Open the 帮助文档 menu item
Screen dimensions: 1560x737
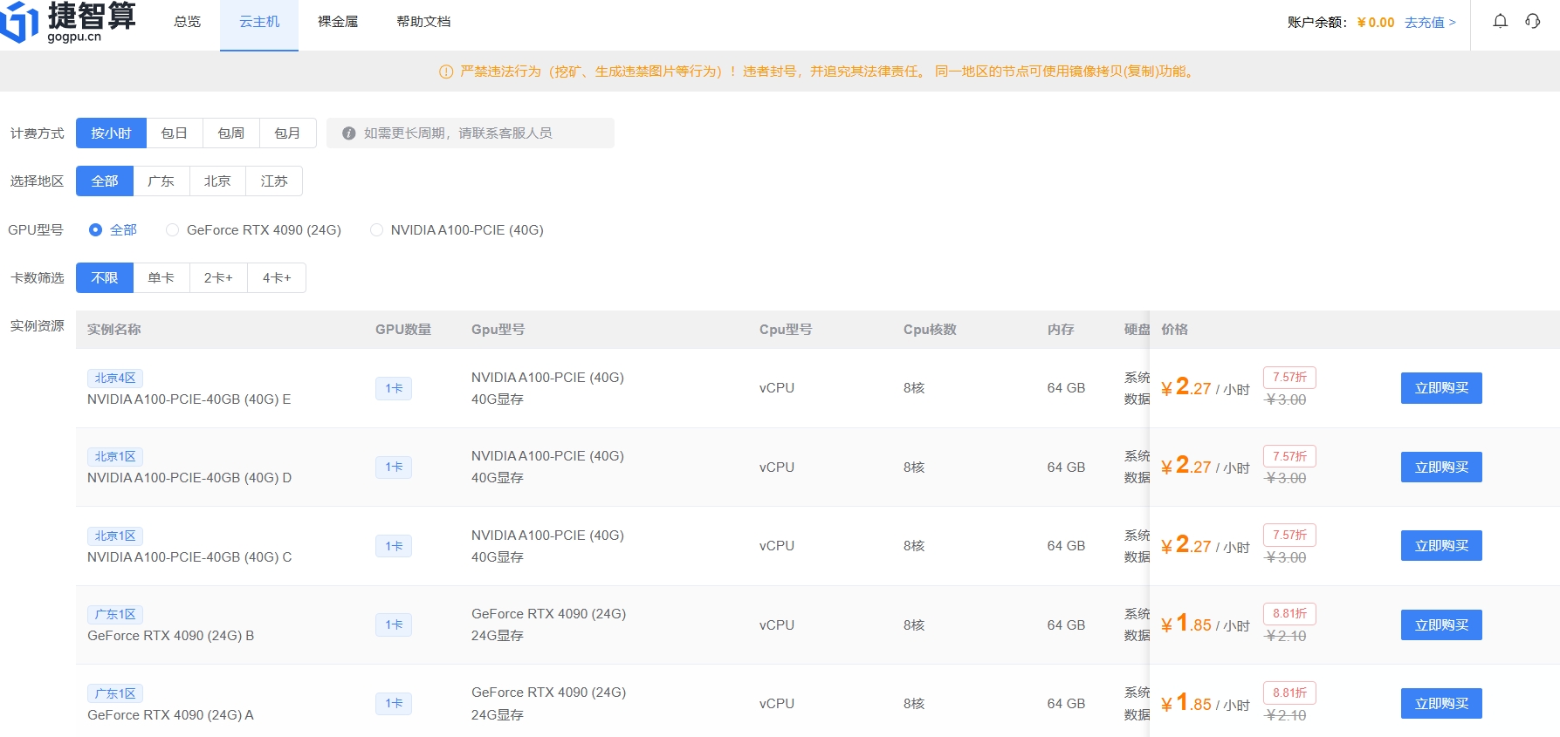[x=423, y=22]
